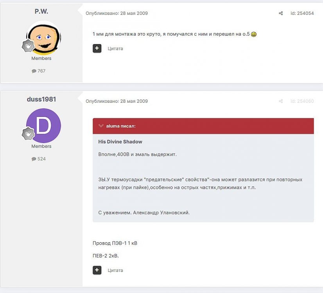Image resolution: width=323 pixels, height=293 pixels.
Task: Click the comment bubble icon beside 767
Action: coord(34,71)
